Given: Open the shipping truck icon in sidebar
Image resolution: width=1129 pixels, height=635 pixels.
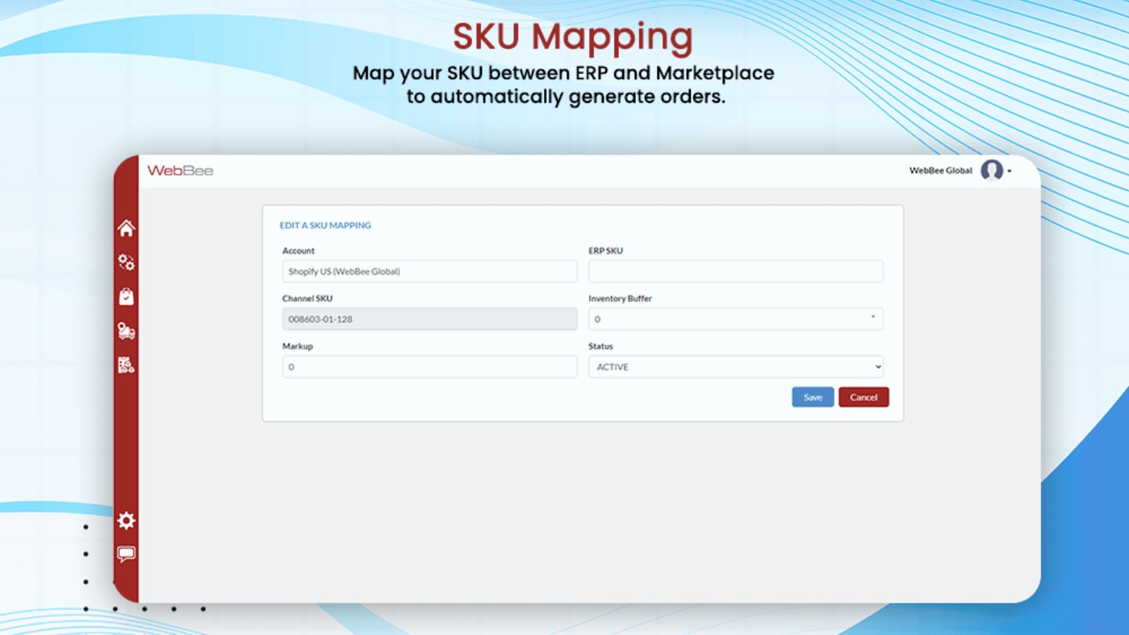Looking at the screenshot, I should tap(126, 330).
